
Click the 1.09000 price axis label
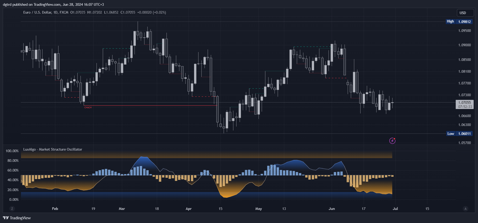[465, 45]
